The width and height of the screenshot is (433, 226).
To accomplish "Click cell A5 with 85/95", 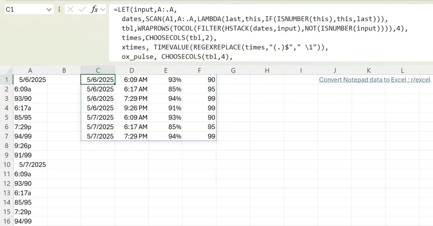I will pyautogui.click(x=30, y=118).
